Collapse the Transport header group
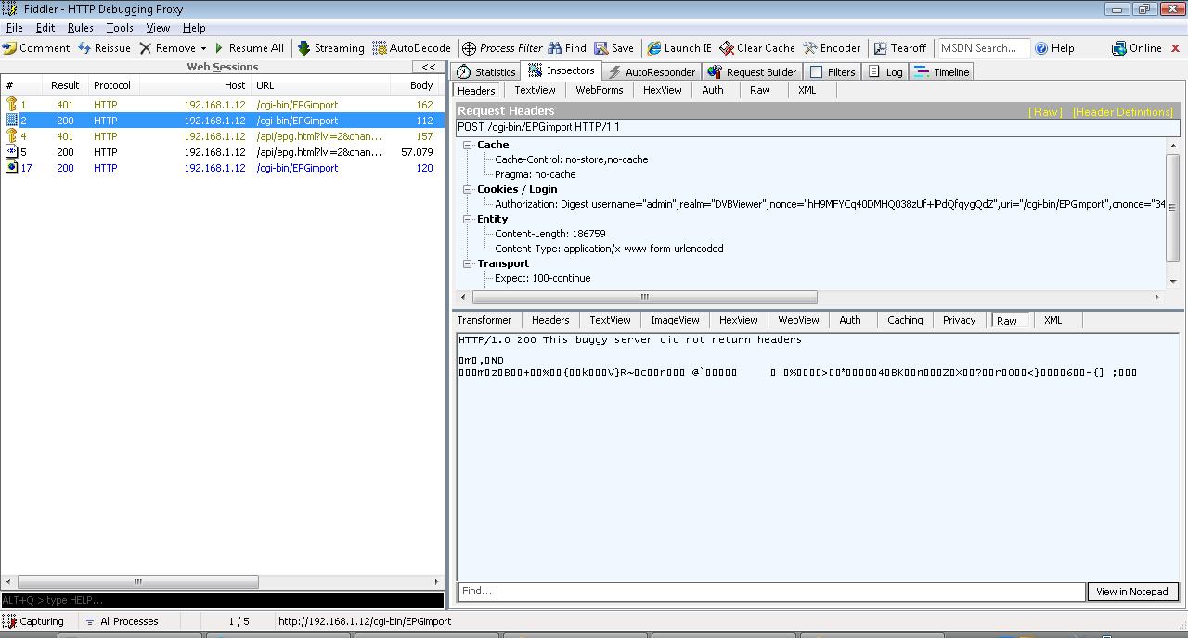Viewport: 1188px width, 638px height. pos(469,263)
